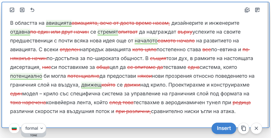Click the undo arrow icon
Image resolution: width=271 pixels, height=138 pixels.
pos(32,10)
